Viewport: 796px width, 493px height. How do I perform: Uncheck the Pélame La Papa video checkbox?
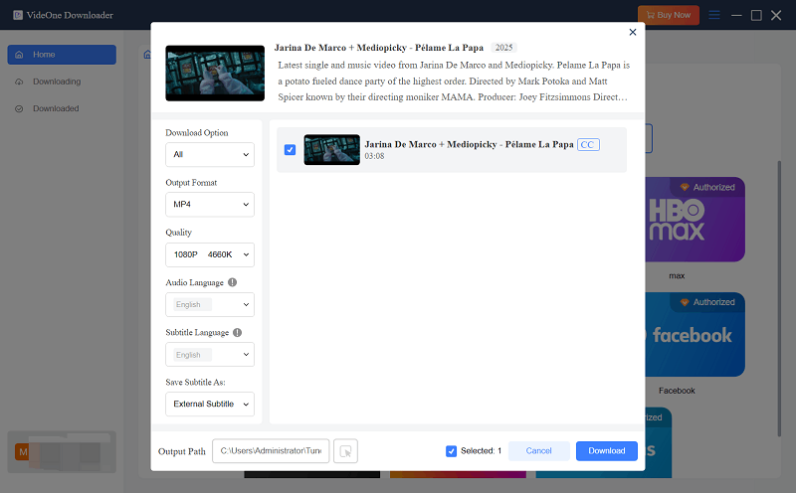290,150
